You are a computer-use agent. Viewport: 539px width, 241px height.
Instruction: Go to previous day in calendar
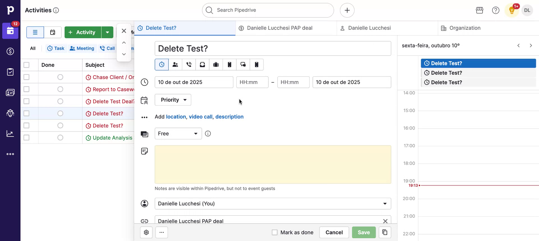point(519,46)
